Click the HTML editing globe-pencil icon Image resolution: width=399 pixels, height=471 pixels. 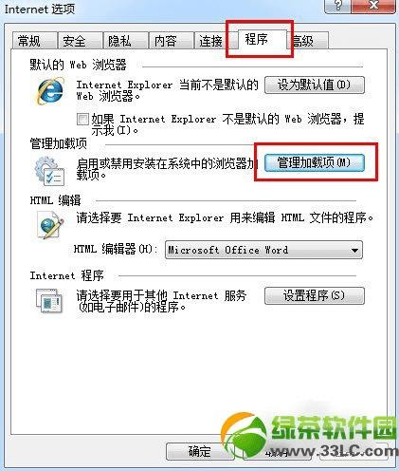coord(50,225)
